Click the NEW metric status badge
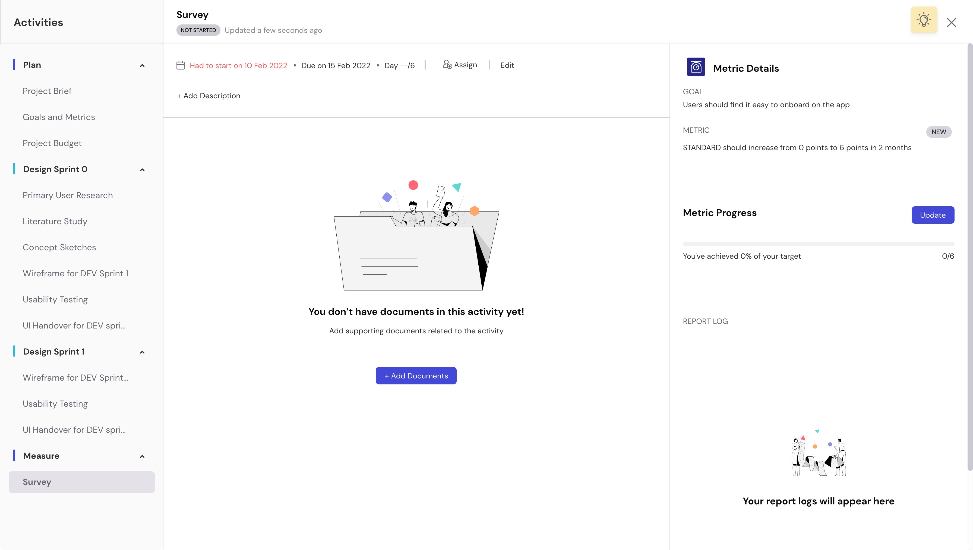 (938, 132)
